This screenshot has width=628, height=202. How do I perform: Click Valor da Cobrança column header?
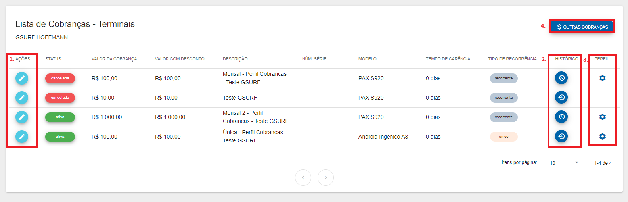(114, 59)
